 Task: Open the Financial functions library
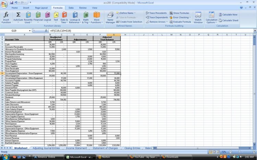[38, 17]
